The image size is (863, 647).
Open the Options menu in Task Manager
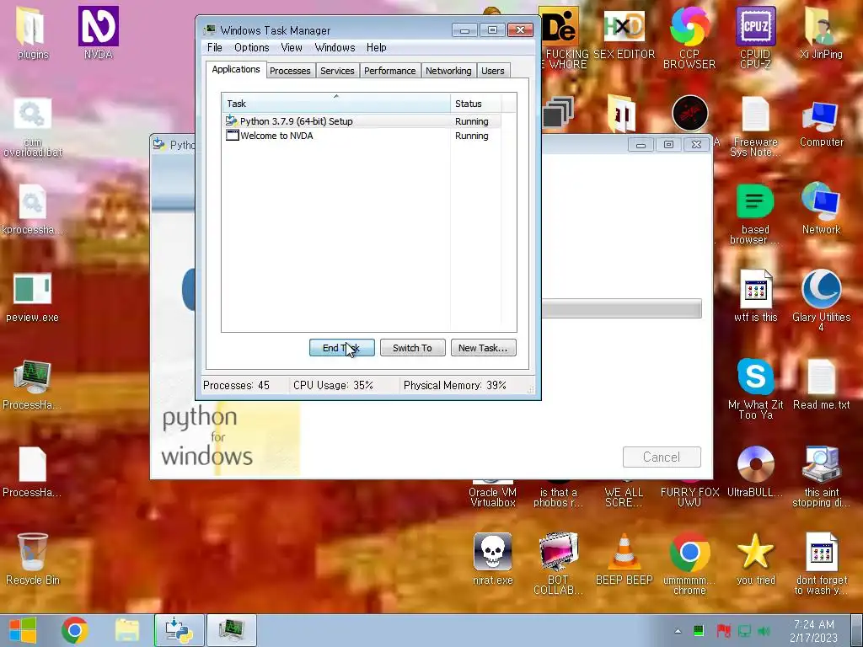[x=251, y=47]
